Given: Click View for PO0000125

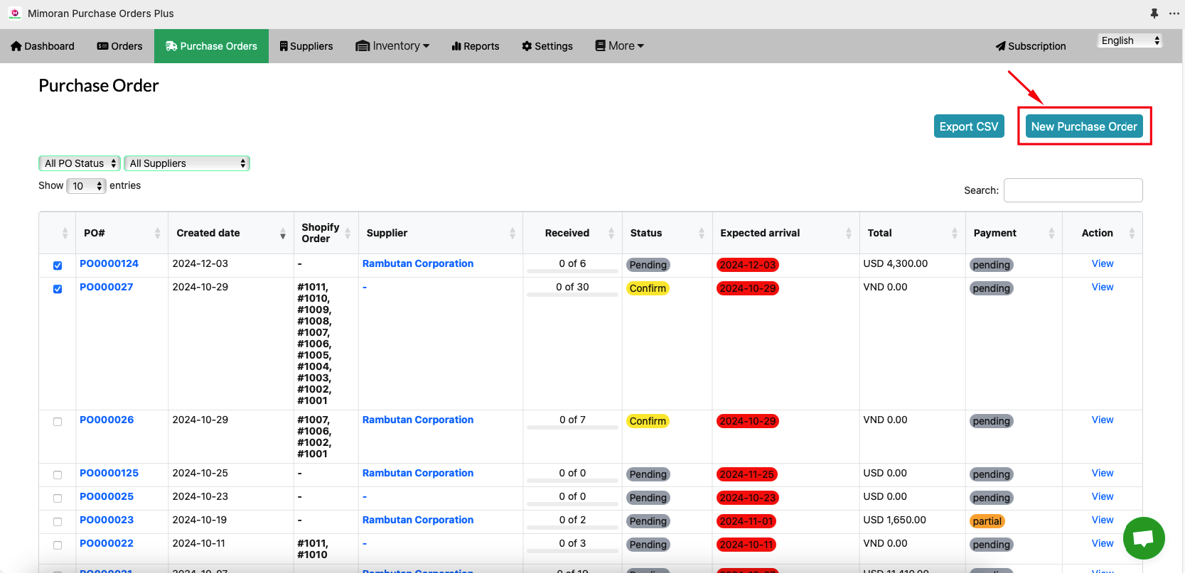Looking at the screenshot, I should (x=1103, y=473).
